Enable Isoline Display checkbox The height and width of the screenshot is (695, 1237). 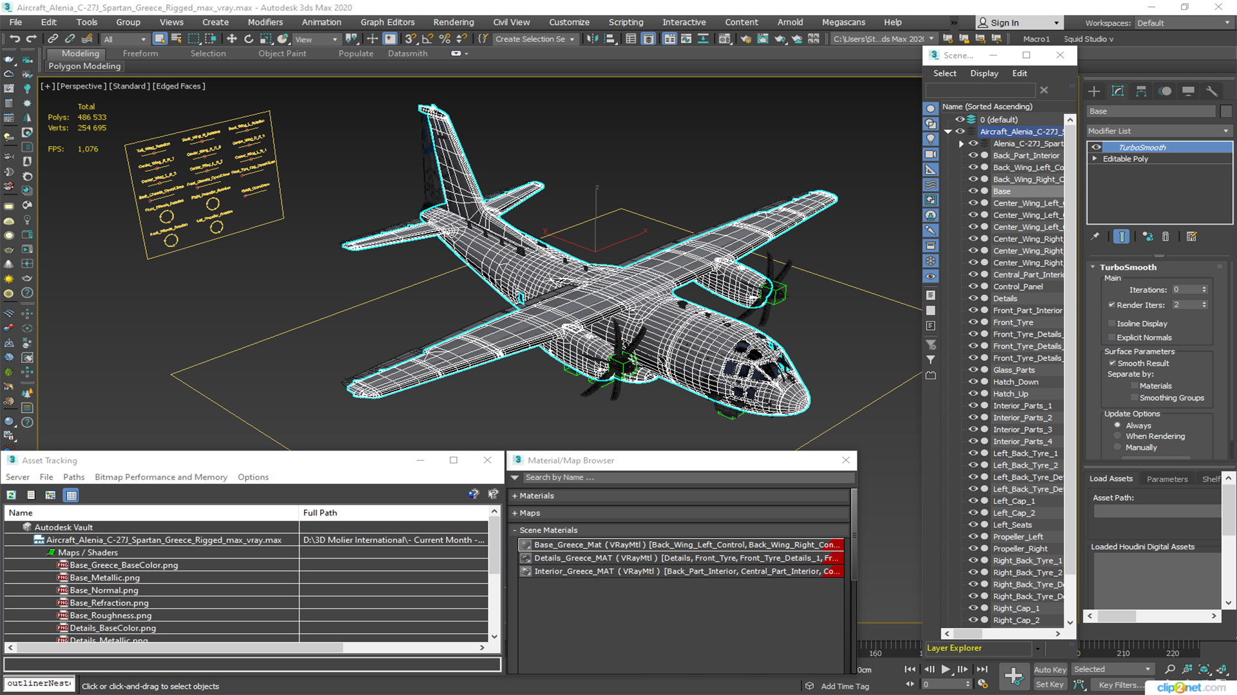click(x=1111, y=324)
